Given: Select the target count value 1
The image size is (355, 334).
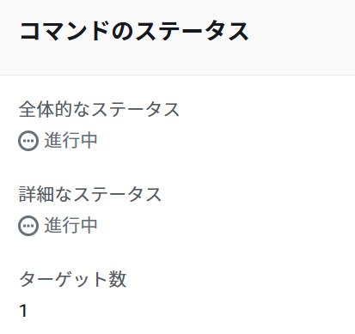Looking at the screenshot, I should pos(23,311).
